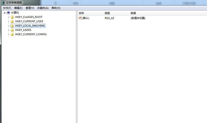The height and width of the screenshot is (123, 207).
Task: Click the (数值未设置) data cell
Action: click(138, 18)
